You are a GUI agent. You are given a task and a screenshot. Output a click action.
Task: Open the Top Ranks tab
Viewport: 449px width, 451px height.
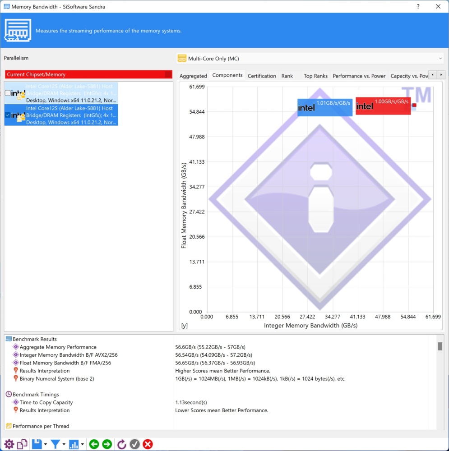coord(315,76)
